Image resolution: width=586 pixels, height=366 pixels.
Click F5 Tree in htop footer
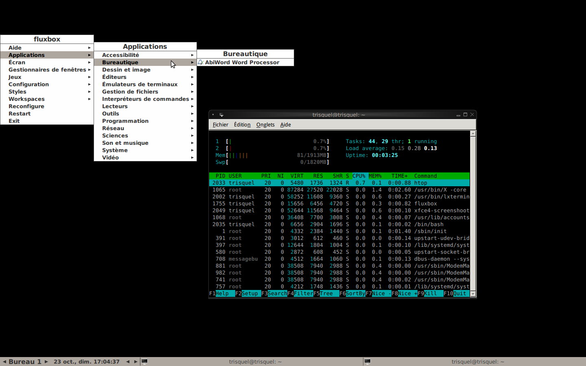(326, 294)
